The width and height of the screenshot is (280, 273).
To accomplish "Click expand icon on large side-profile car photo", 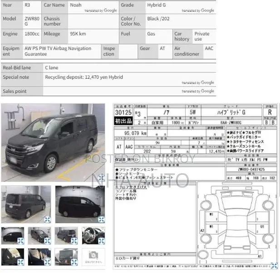I will coord(102,219).
